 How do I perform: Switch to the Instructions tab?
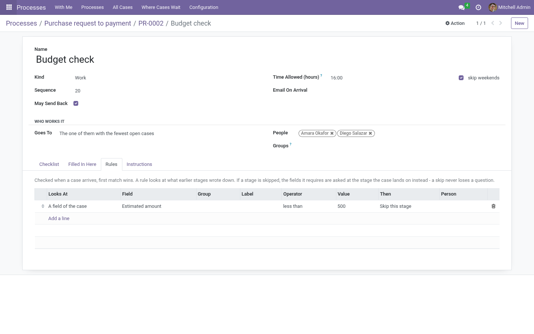(139, 164)
